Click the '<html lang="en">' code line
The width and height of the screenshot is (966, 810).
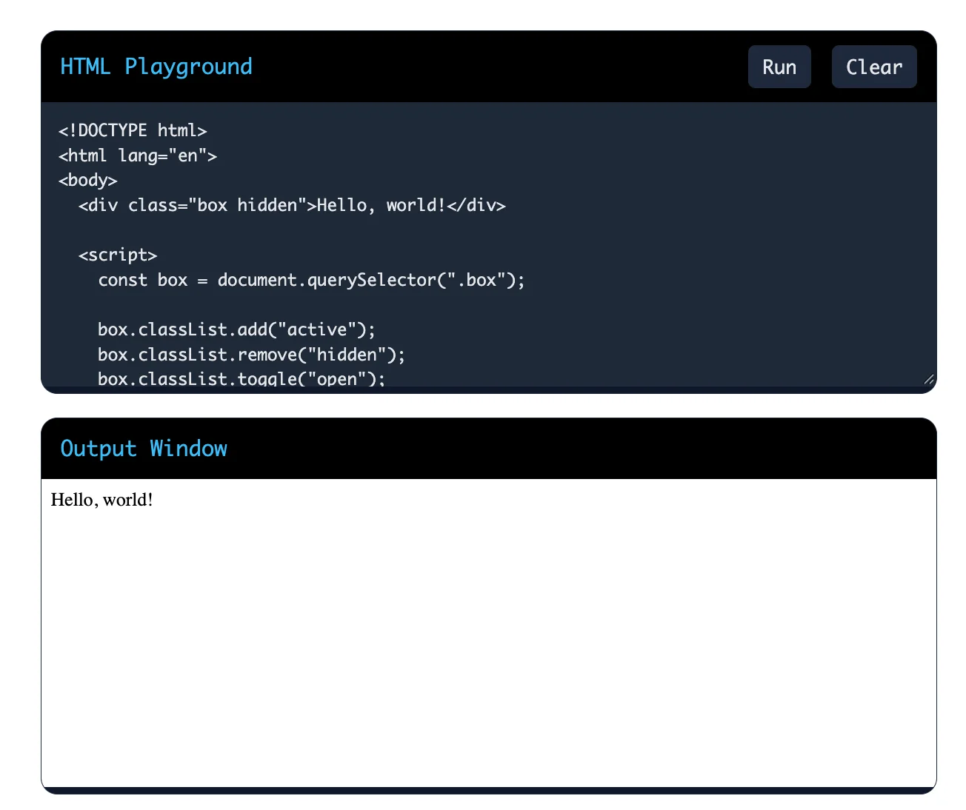(x=138, y=155)
